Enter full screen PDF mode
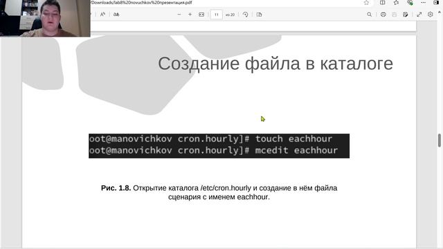The width and height of the screenshot is (443, 249). [x=419, y=15]
